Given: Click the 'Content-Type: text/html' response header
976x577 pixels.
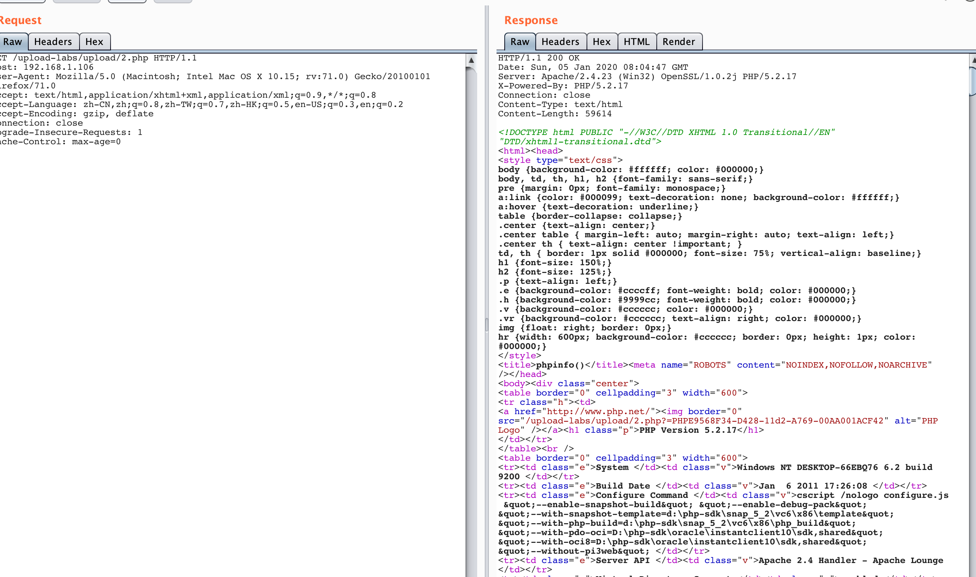Looking at the screenshot, I should [560, 105].
